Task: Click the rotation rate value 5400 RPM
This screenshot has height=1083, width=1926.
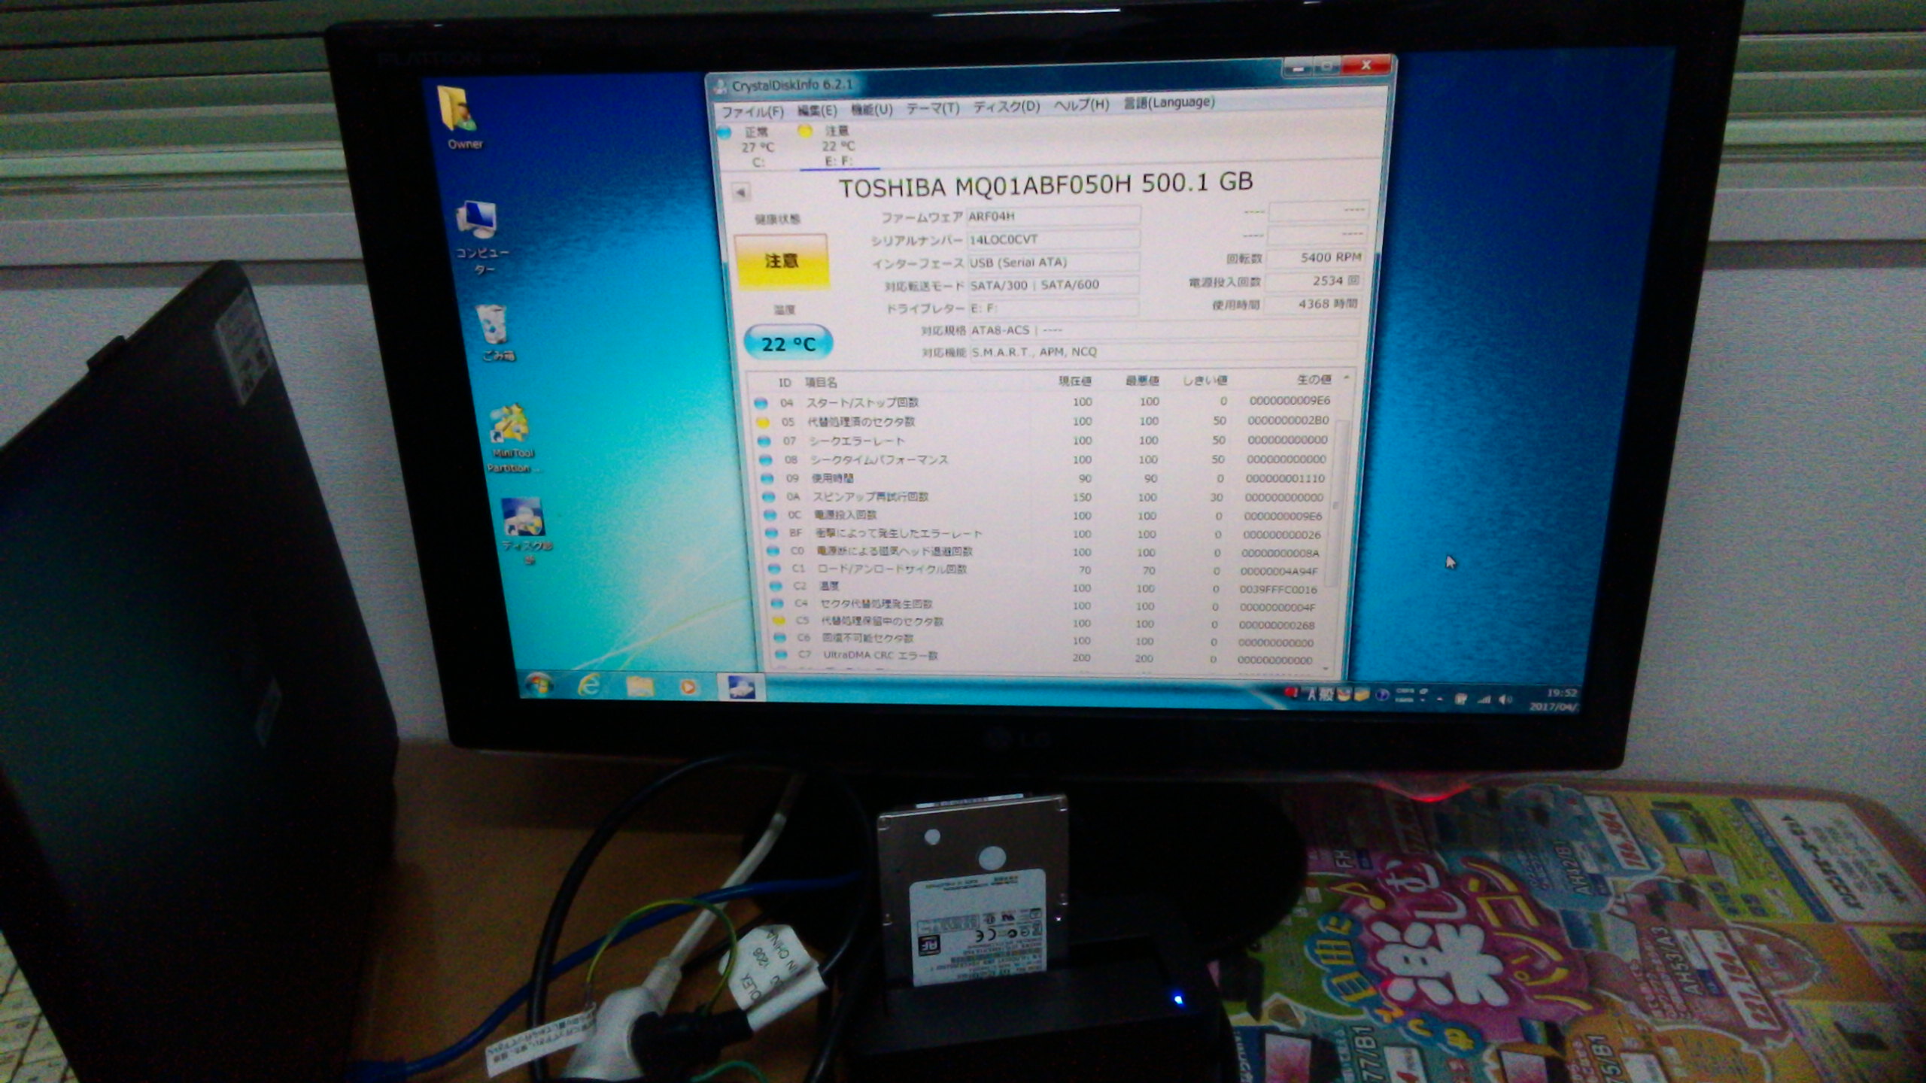Action: tap(1317, 257)
